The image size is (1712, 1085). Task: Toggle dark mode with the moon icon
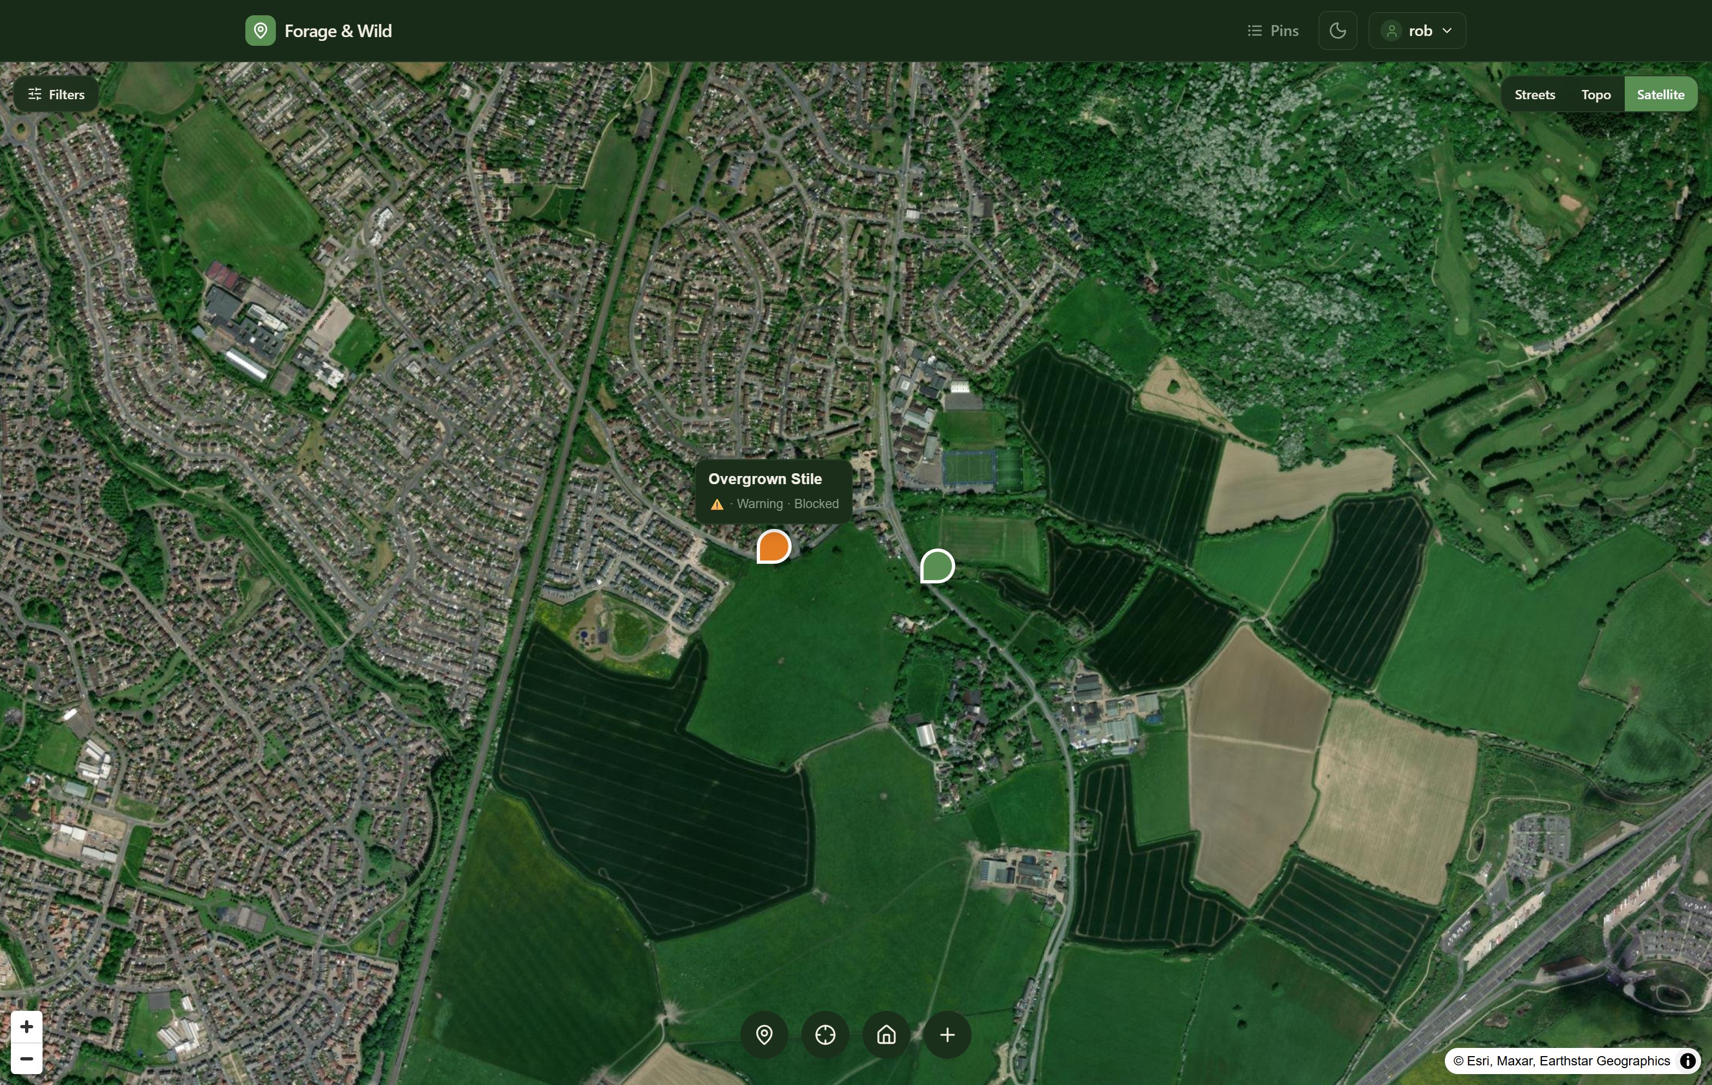tap(1337, 31)
